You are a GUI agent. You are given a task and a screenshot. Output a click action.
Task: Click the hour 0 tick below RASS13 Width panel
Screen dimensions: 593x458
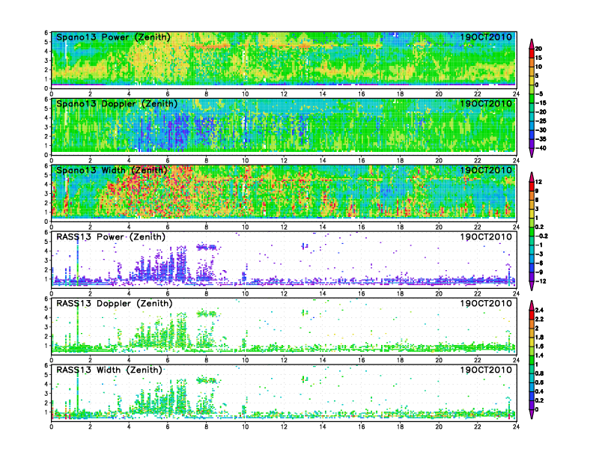(x=52, y=427)
